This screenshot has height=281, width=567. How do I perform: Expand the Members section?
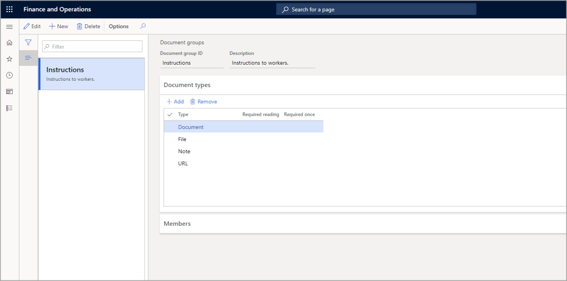[177, 223]
